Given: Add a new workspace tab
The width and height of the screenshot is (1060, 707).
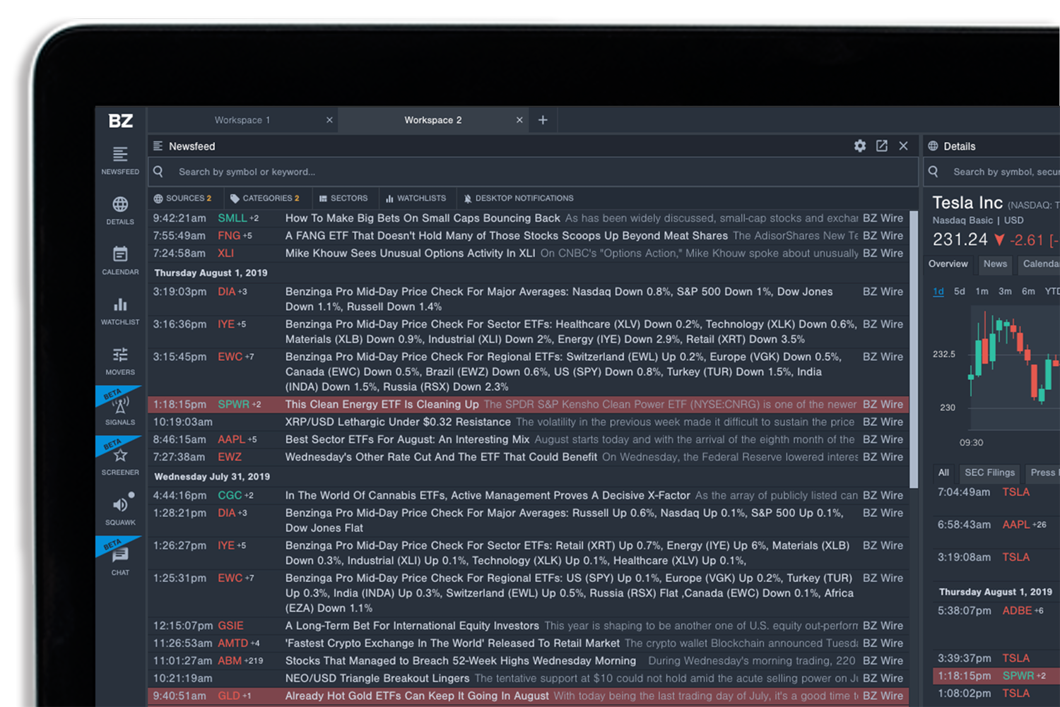Looking at the screenshot, I should pyautogui.click(x=543, y=120).
